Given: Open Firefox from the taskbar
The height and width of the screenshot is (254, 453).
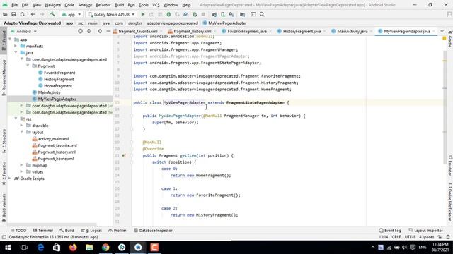Looking at the screenshot, I should click(x=73, y=248).
